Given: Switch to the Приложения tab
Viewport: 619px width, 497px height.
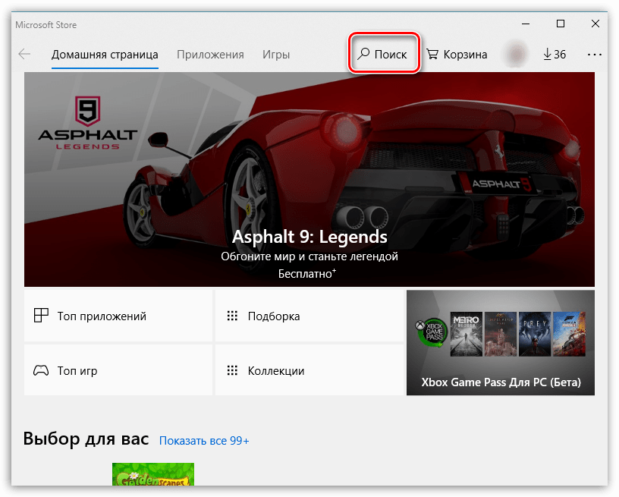Looking at the screenshot, I should [x=210, y=55].
